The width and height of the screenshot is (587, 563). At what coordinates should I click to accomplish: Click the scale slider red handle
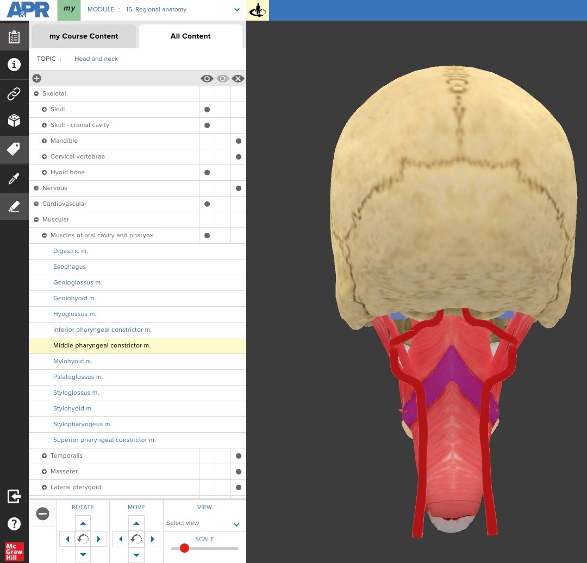pyautogui.click(x=184, y=548)
